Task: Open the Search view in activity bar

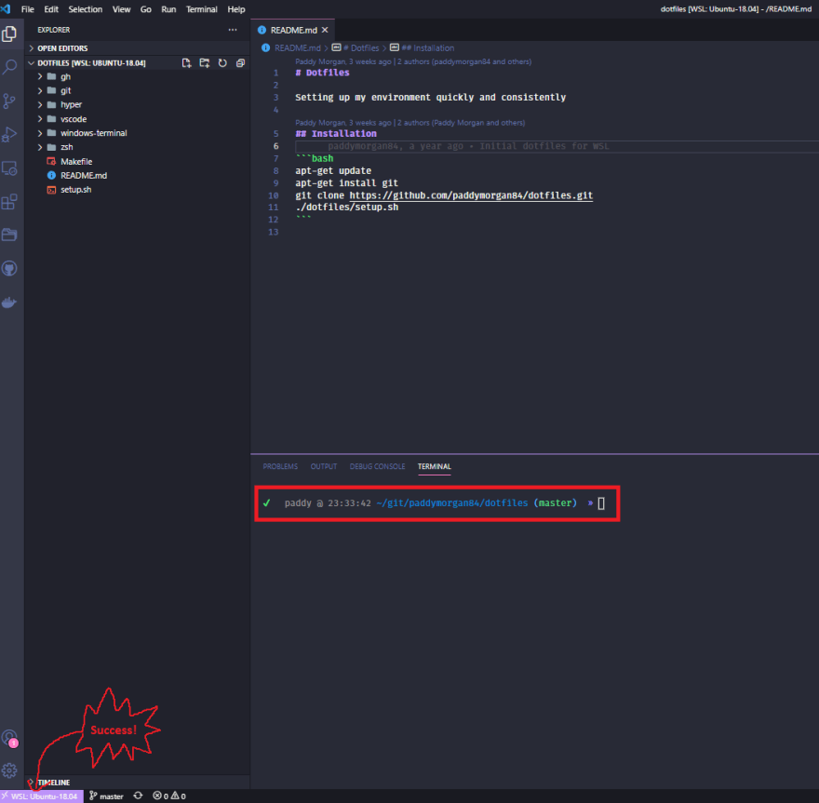Action: 9,67
